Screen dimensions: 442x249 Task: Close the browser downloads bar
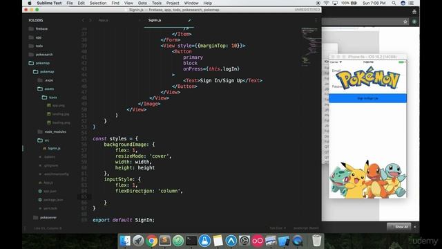(x=415, y=227)
